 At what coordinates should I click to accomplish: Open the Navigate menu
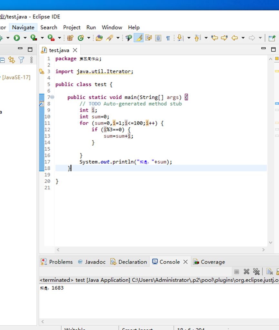click(23, 27)
